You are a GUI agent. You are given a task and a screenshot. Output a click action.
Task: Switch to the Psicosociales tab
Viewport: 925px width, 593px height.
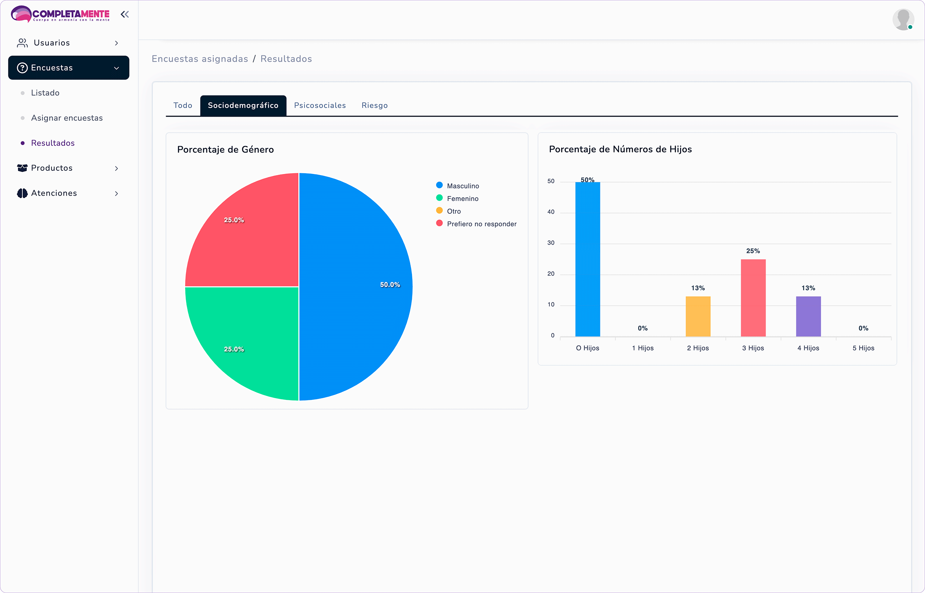coord(320,105)
